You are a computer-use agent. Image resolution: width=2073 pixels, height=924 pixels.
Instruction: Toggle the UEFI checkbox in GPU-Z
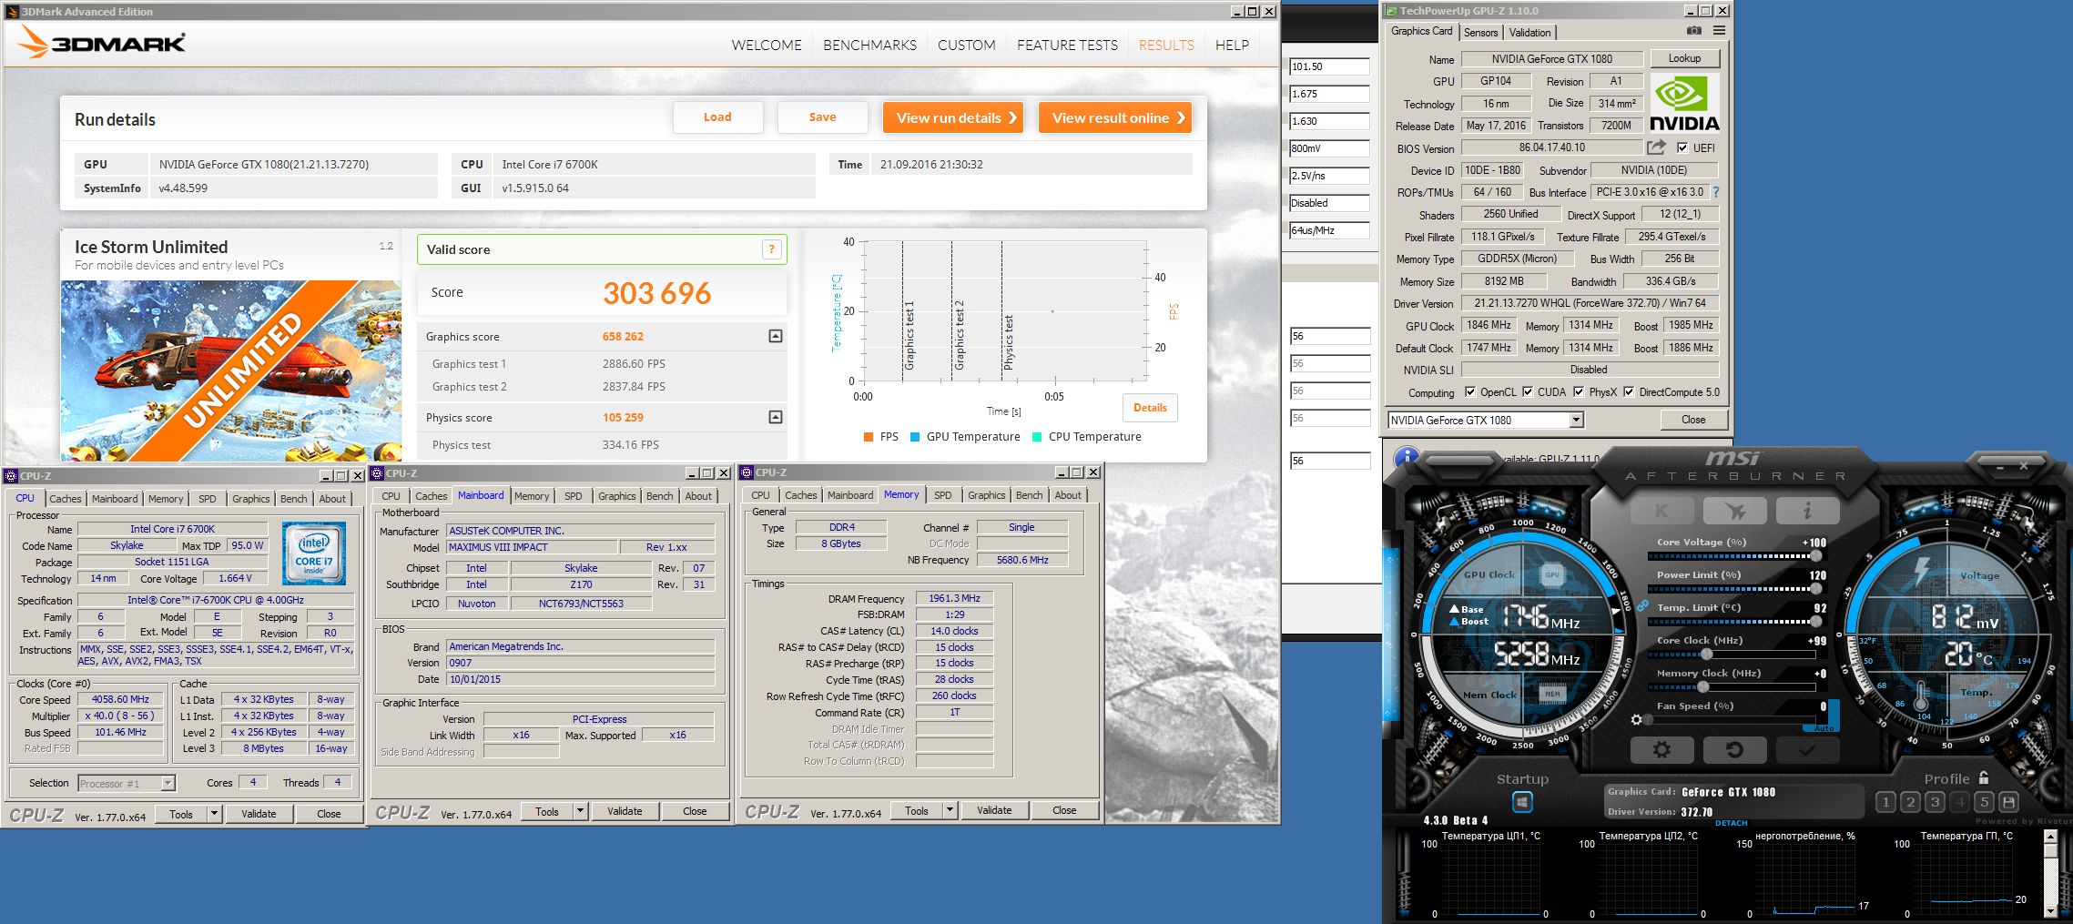coord(1682,147)
